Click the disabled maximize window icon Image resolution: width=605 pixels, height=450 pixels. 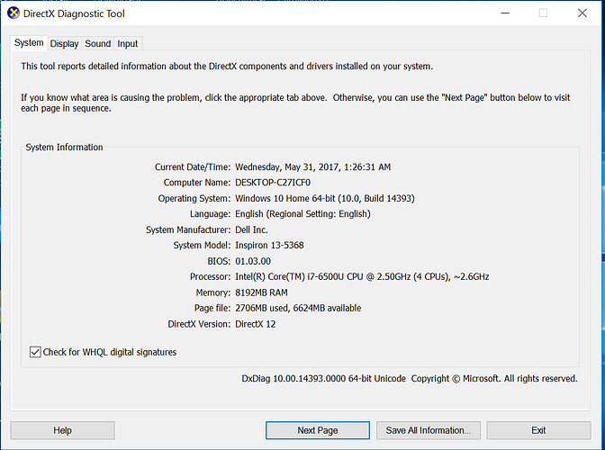pyautogui.click(x=543, y=13)
